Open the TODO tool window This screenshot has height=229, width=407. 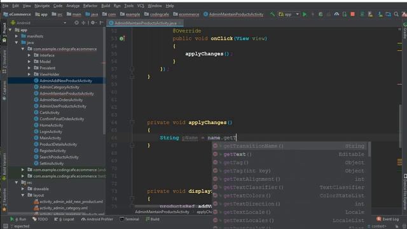(40, 219)
